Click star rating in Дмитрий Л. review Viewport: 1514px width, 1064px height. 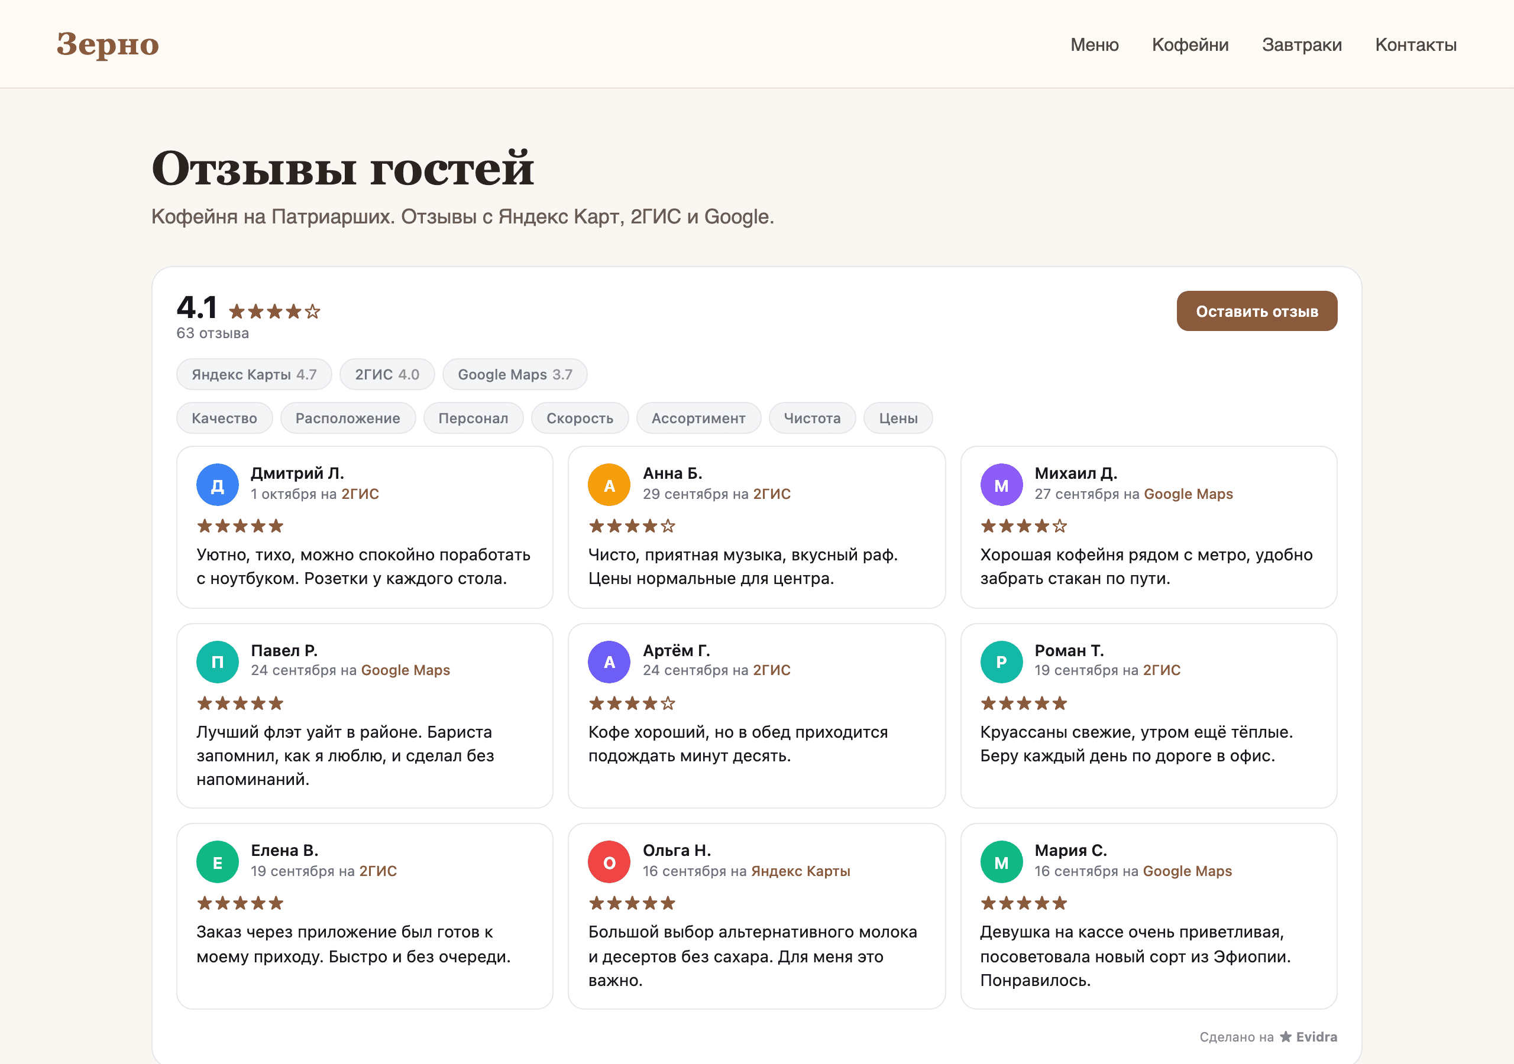pyautogui.click(x=240, y=526)
